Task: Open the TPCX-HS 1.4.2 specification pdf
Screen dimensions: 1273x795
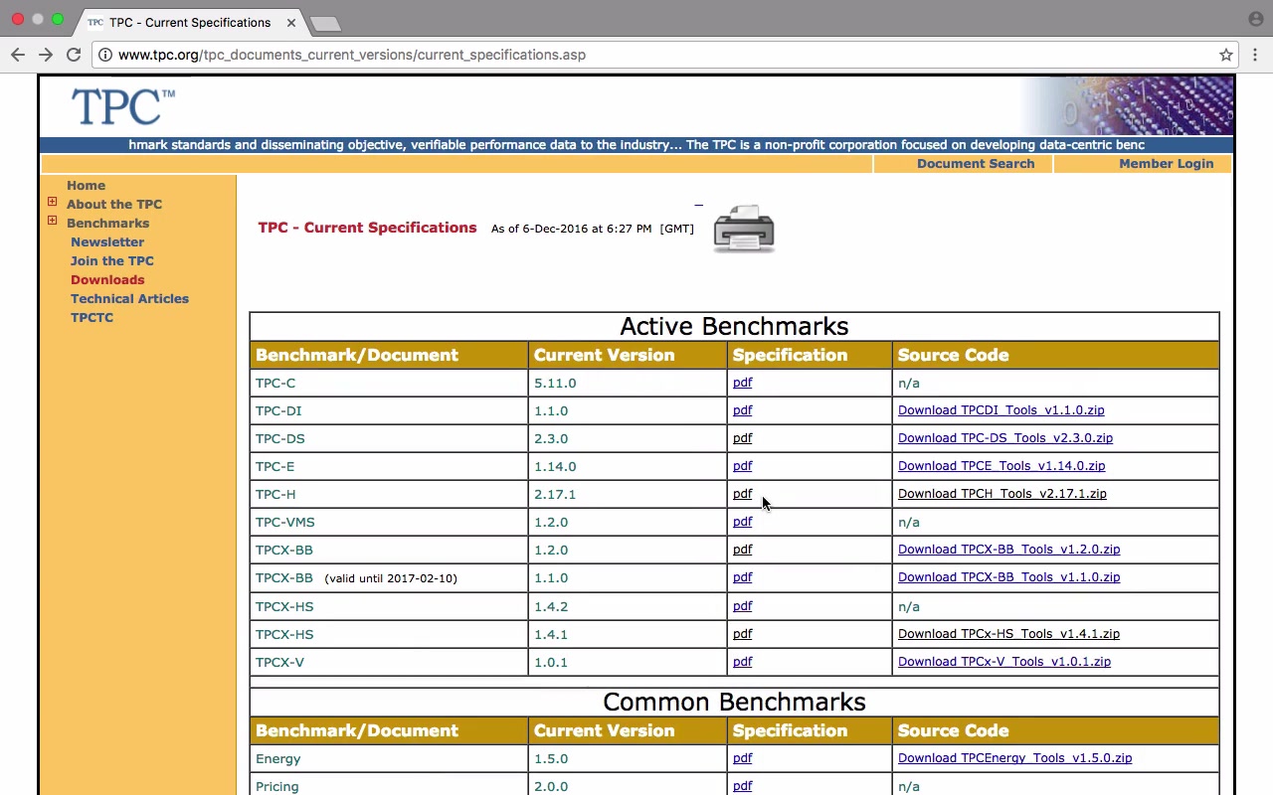Action: (742, 606)
